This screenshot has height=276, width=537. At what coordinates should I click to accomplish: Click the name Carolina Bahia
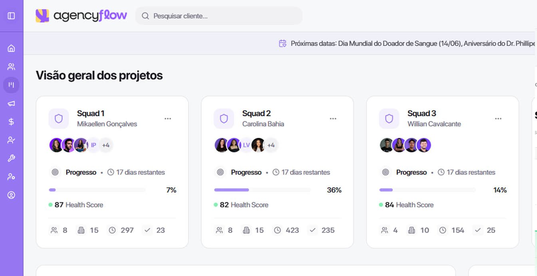pyautogui.click(x=263, y=124)
